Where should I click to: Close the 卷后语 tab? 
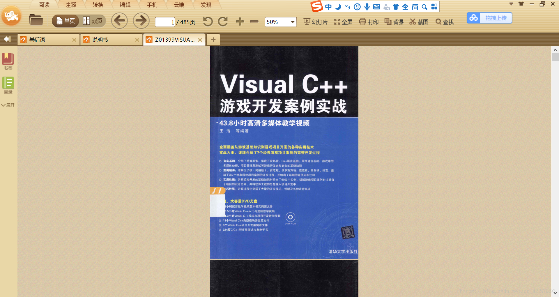[x=74, y=40]
